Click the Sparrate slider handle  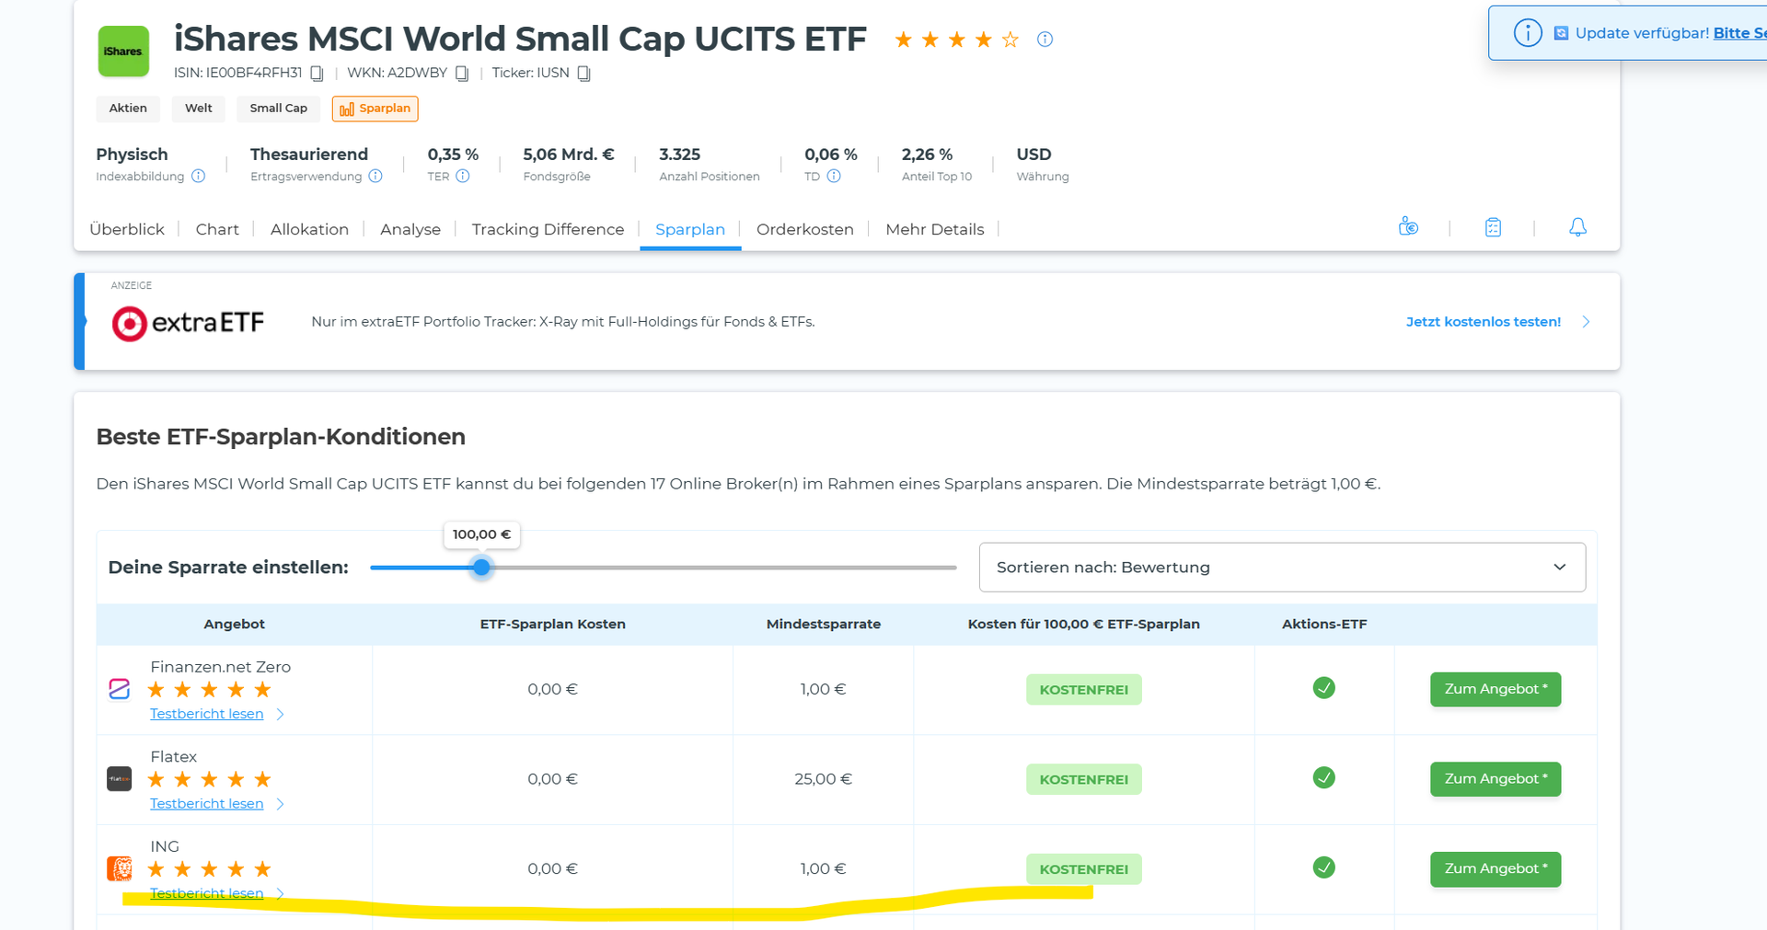pos(481,568)
